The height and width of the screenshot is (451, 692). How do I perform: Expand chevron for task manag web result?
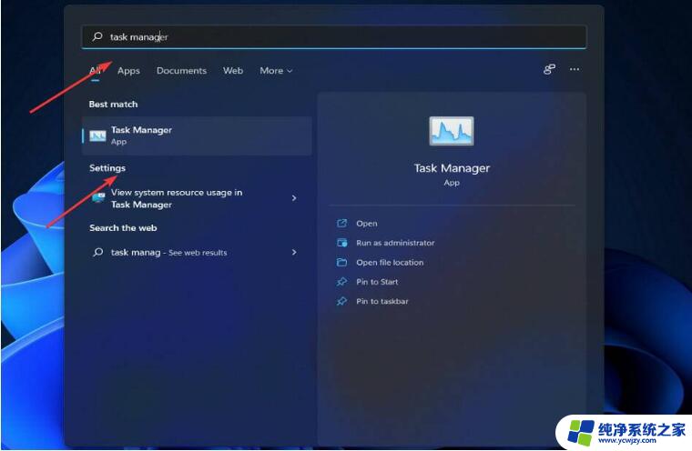point(294,252)
